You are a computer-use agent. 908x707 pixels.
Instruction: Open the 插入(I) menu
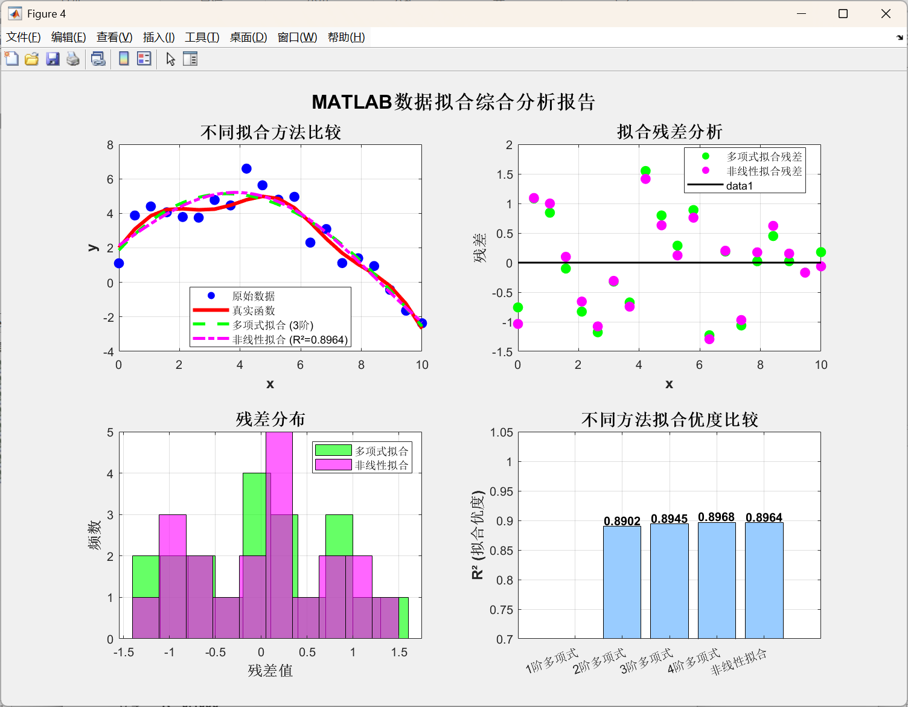(159, 37)
